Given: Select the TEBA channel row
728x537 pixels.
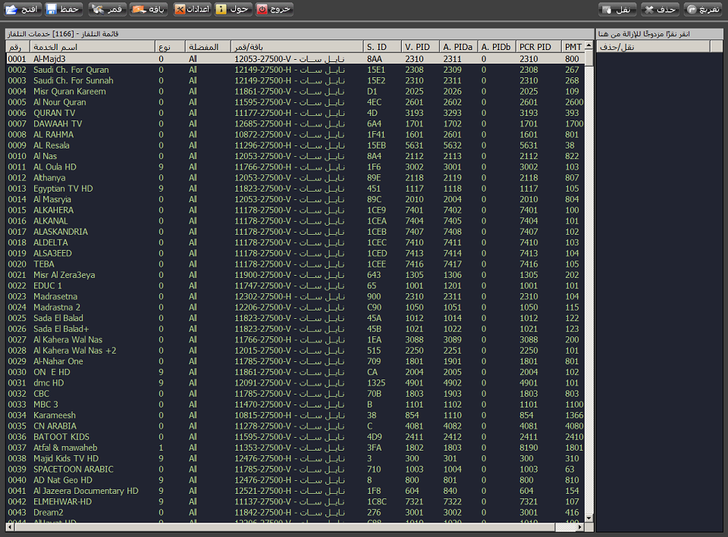Looking at the screenshot, I should click(295, 264).
